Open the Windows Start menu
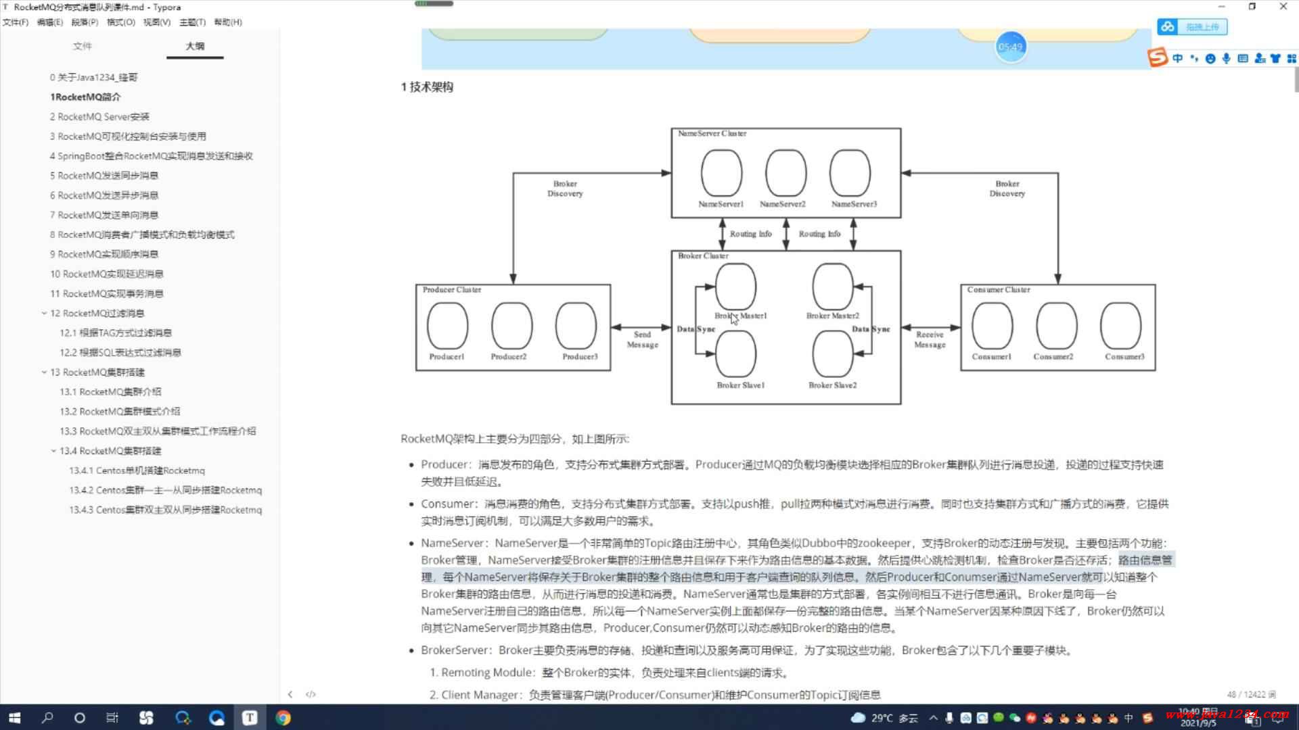This screenshot has width=1299, height=730. [14, 718]
